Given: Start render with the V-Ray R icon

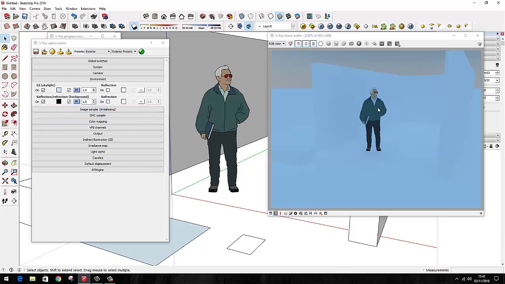Looking at the screenshot, I should pyautogui.click(x=321, y=26).
